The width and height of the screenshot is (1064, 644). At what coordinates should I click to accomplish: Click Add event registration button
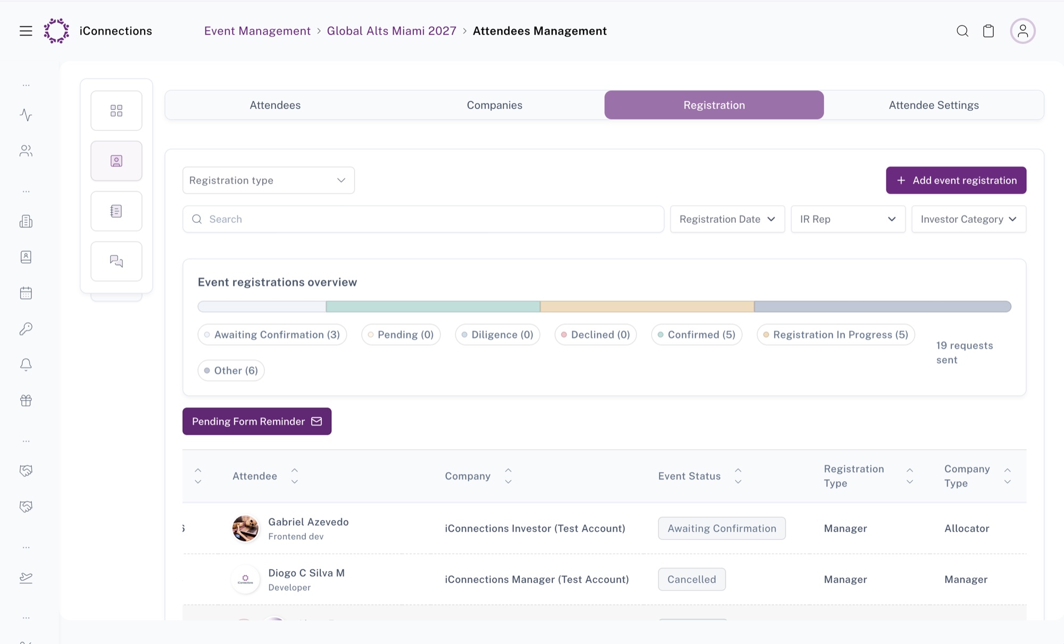point(956,180)
